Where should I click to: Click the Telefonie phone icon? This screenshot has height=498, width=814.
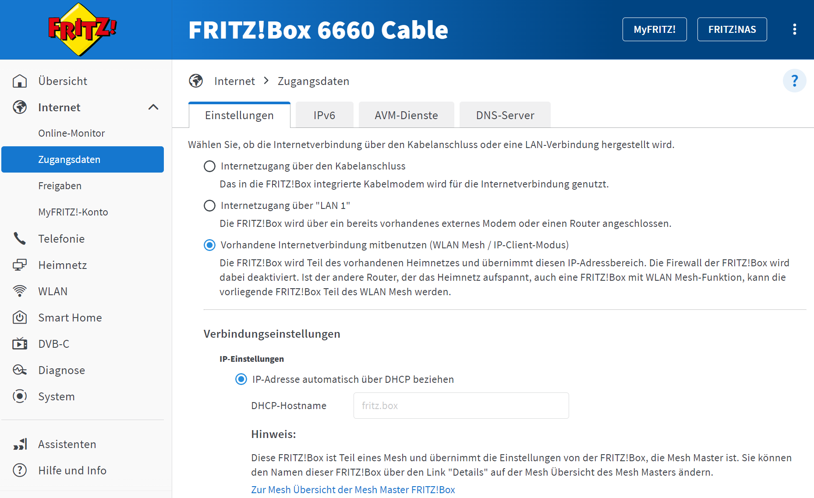20,239
